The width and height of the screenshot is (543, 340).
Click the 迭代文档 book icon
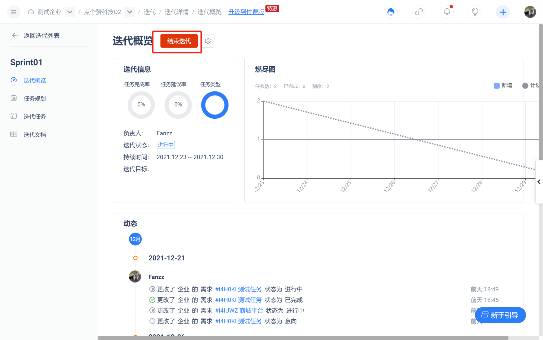click(x=14, y=134)
